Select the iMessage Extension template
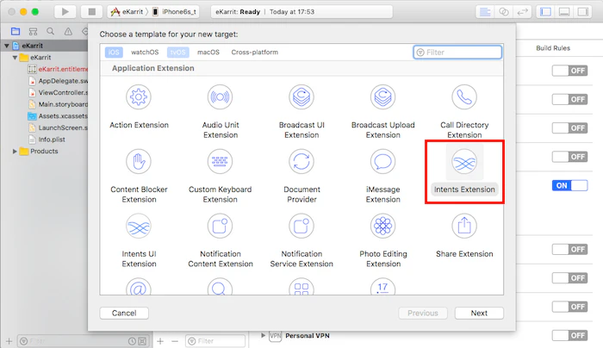This screenshot has width=603, height=348. point(383,161)
